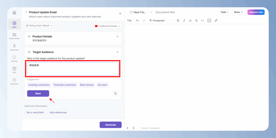Open the Tools dropdown
This screenshot has width=276, height=138.
225,12
